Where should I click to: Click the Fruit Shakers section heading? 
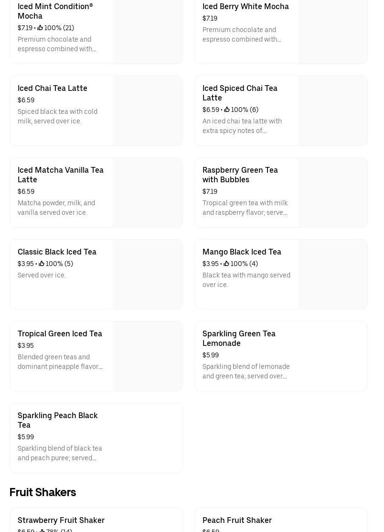pos(43,492)
